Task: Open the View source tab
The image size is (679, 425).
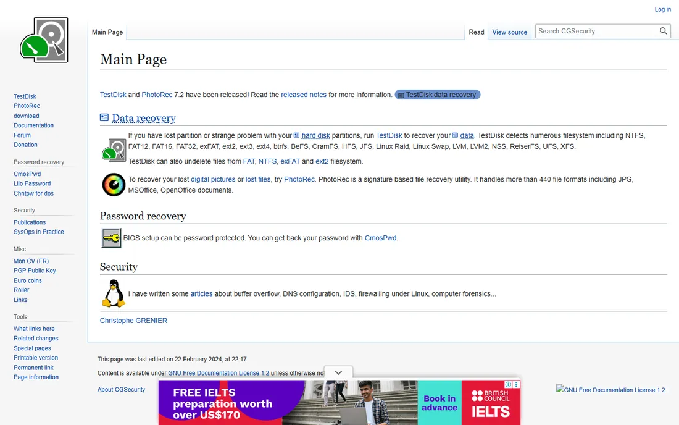Action: click(510, 32)
